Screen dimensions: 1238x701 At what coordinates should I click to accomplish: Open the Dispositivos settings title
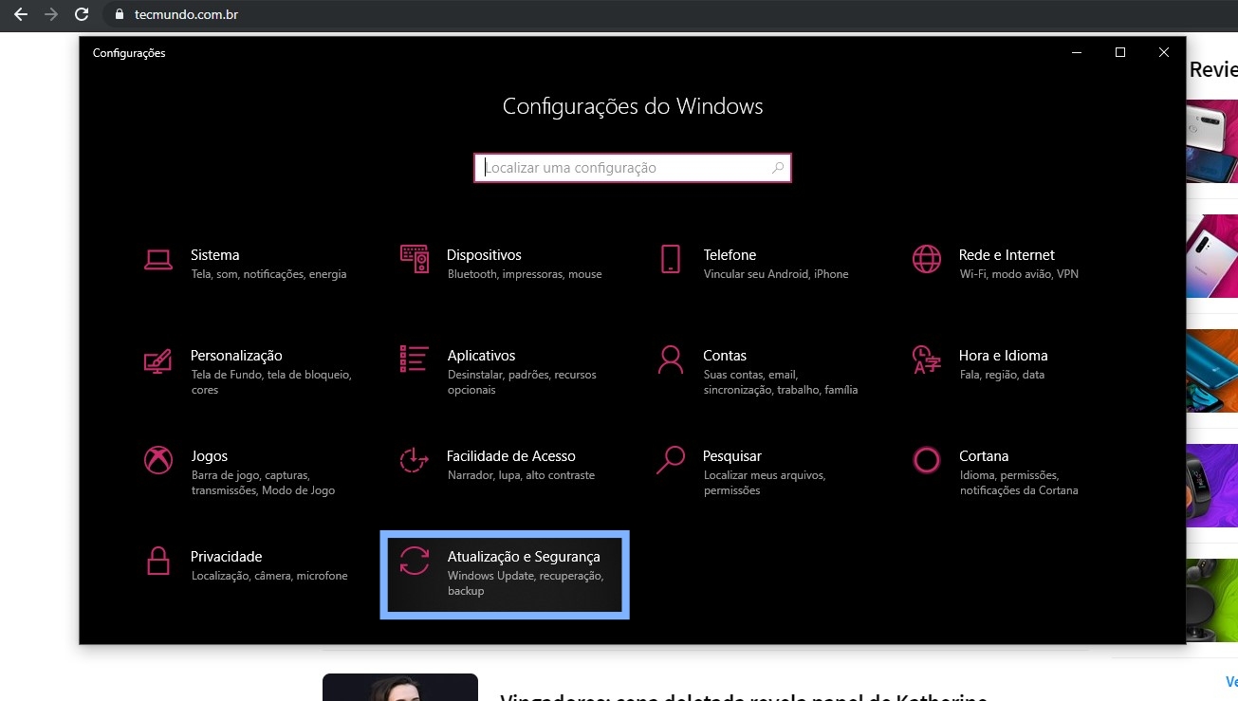pos(485,255)
